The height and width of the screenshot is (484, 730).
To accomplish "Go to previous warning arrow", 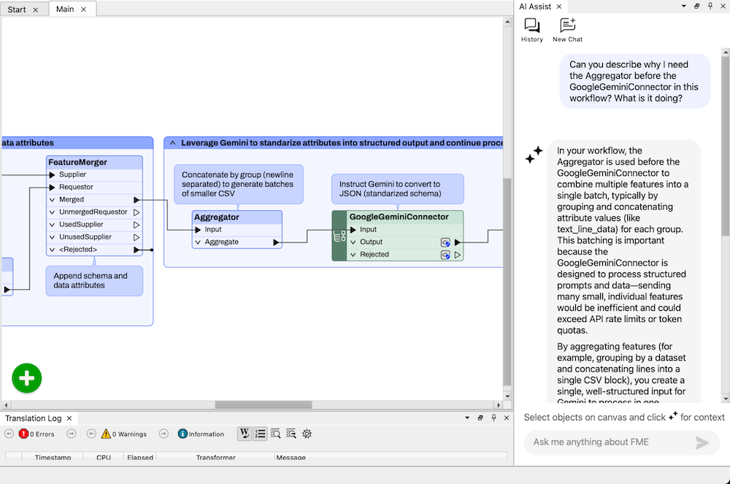I will (91, 434).
